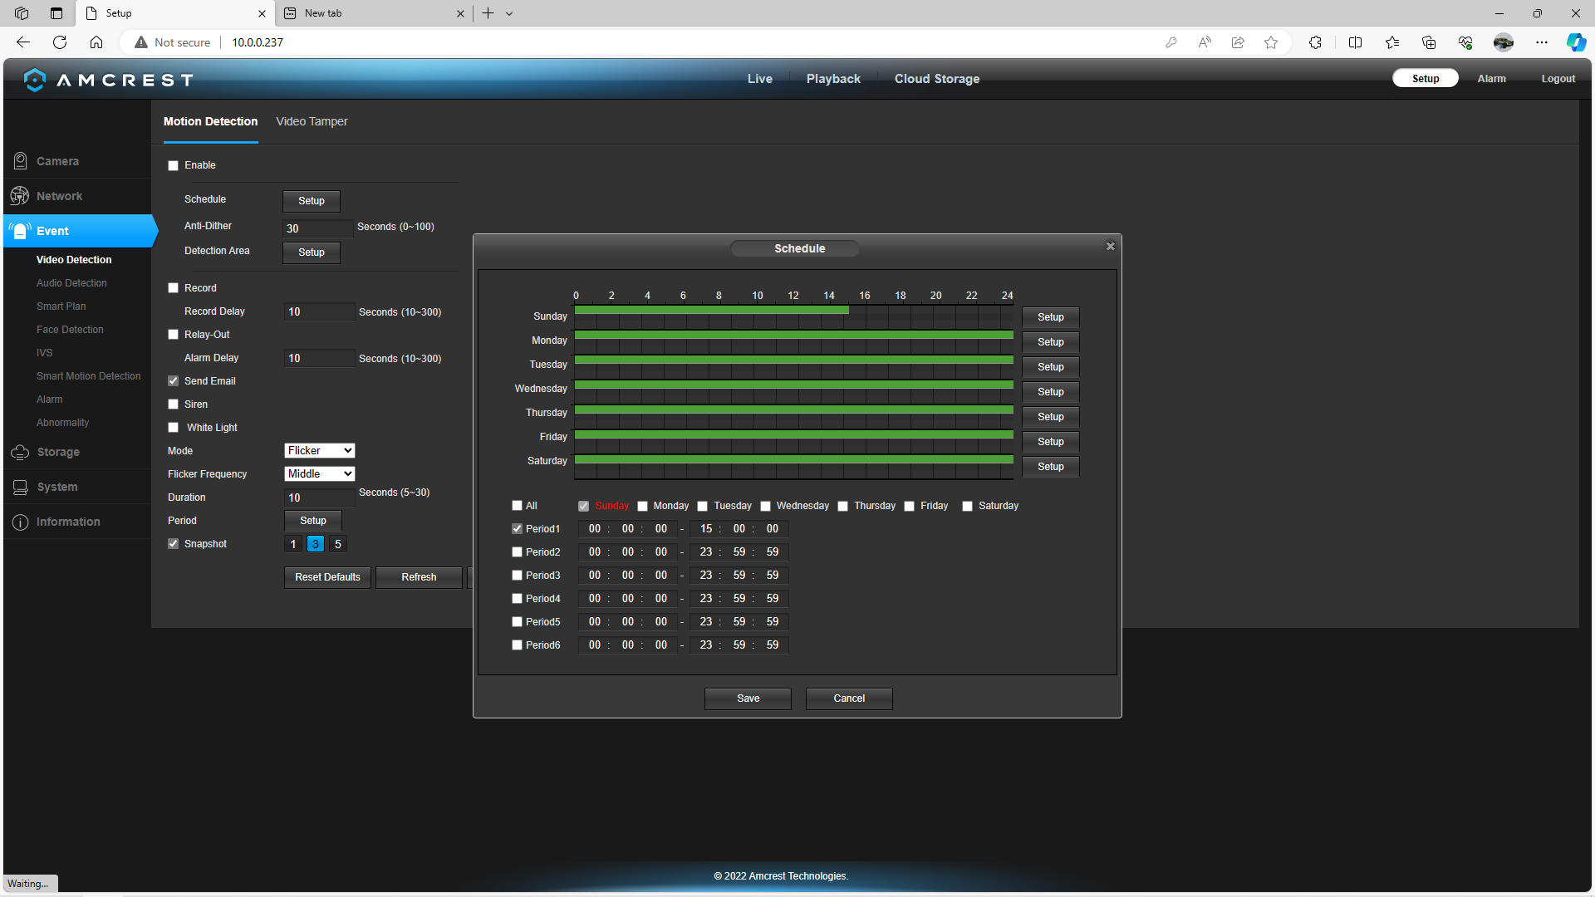Image resolution: width=1595 pixels, height=897 pixels.
Task: Open the Live view menu
Action: pos(760,79)
